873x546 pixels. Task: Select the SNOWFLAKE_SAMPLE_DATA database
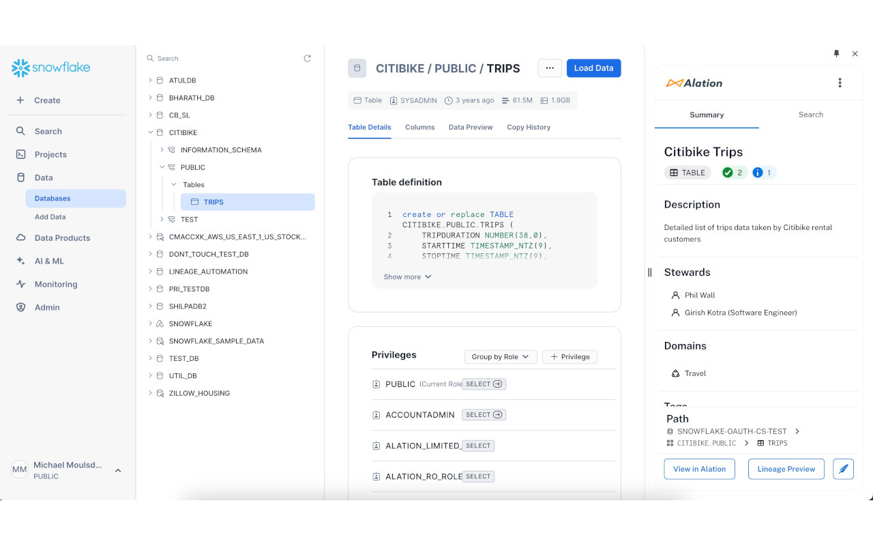[x=216, y=341]
